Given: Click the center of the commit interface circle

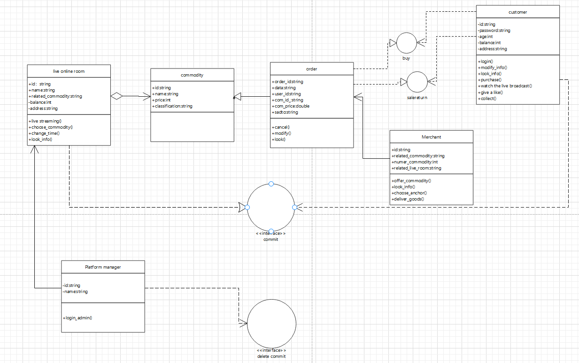Looking at the screenshot, I should [271, 207].
